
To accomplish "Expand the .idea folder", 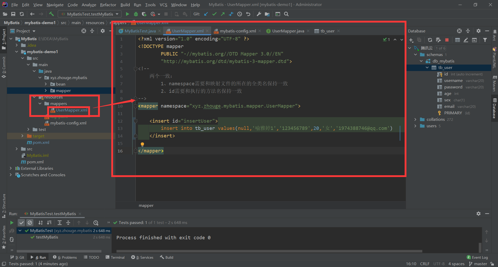I will pyautogui.click(x=17, y=45).
